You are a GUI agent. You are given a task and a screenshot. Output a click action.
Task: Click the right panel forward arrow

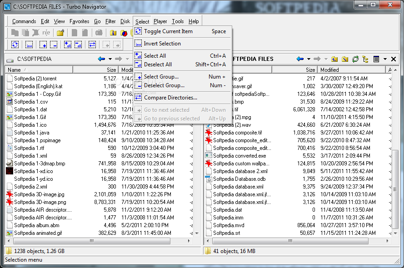tap(317, 59)
